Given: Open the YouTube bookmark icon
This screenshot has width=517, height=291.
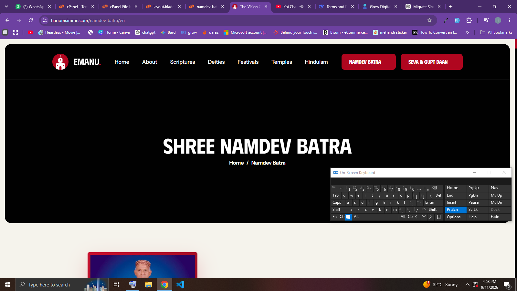Looking at the screenshot, I should point(30,32).
